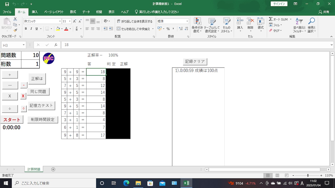Click the 正解は button
The image size is (335, 188).
[x=37, y=79]
